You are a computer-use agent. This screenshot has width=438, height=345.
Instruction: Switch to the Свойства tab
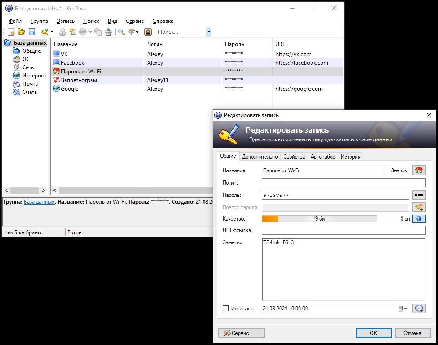click(294, 157)
